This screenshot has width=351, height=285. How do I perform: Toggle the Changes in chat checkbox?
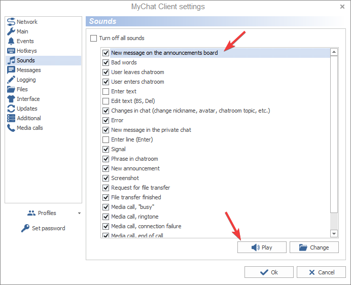[106, 111]
